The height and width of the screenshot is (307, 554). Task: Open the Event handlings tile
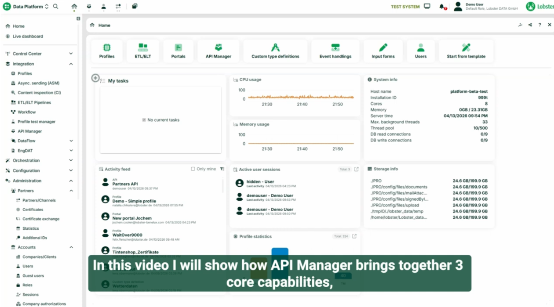click(x=335, y=51)
